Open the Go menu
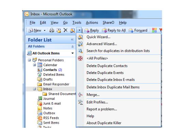Viewport: 184px width, 138px height. coord(65,22)
